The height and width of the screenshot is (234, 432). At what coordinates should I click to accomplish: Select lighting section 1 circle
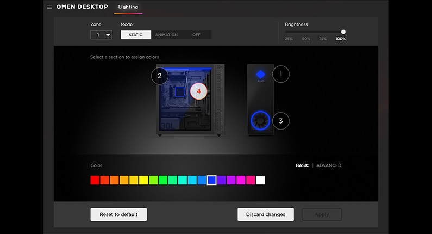coord(281,74)
